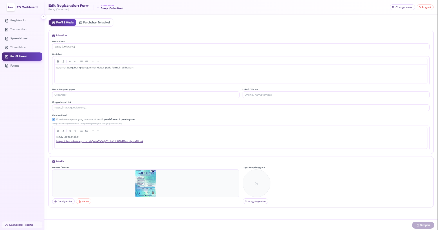438x230 pixels.
Task: Click the Nama Event input field
Action: coord(241,46)
